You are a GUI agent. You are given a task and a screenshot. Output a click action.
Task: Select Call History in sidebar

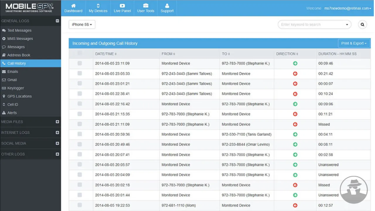pyautogui.click(x=30, y=63)
